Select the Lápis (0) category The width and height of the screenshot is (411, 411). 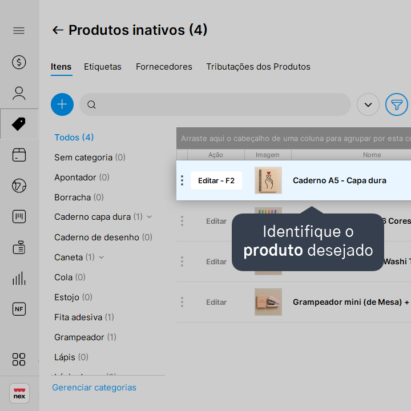71,357
